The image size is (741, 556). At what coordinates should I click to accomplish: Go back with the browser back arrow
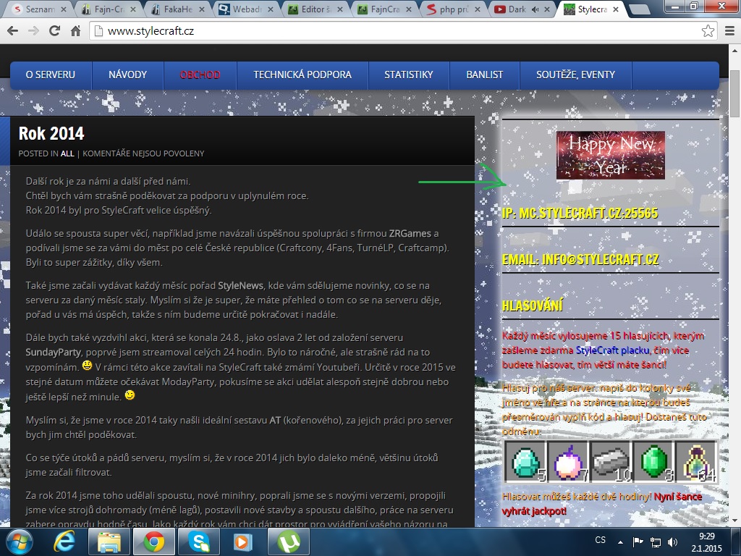[13, 31]
